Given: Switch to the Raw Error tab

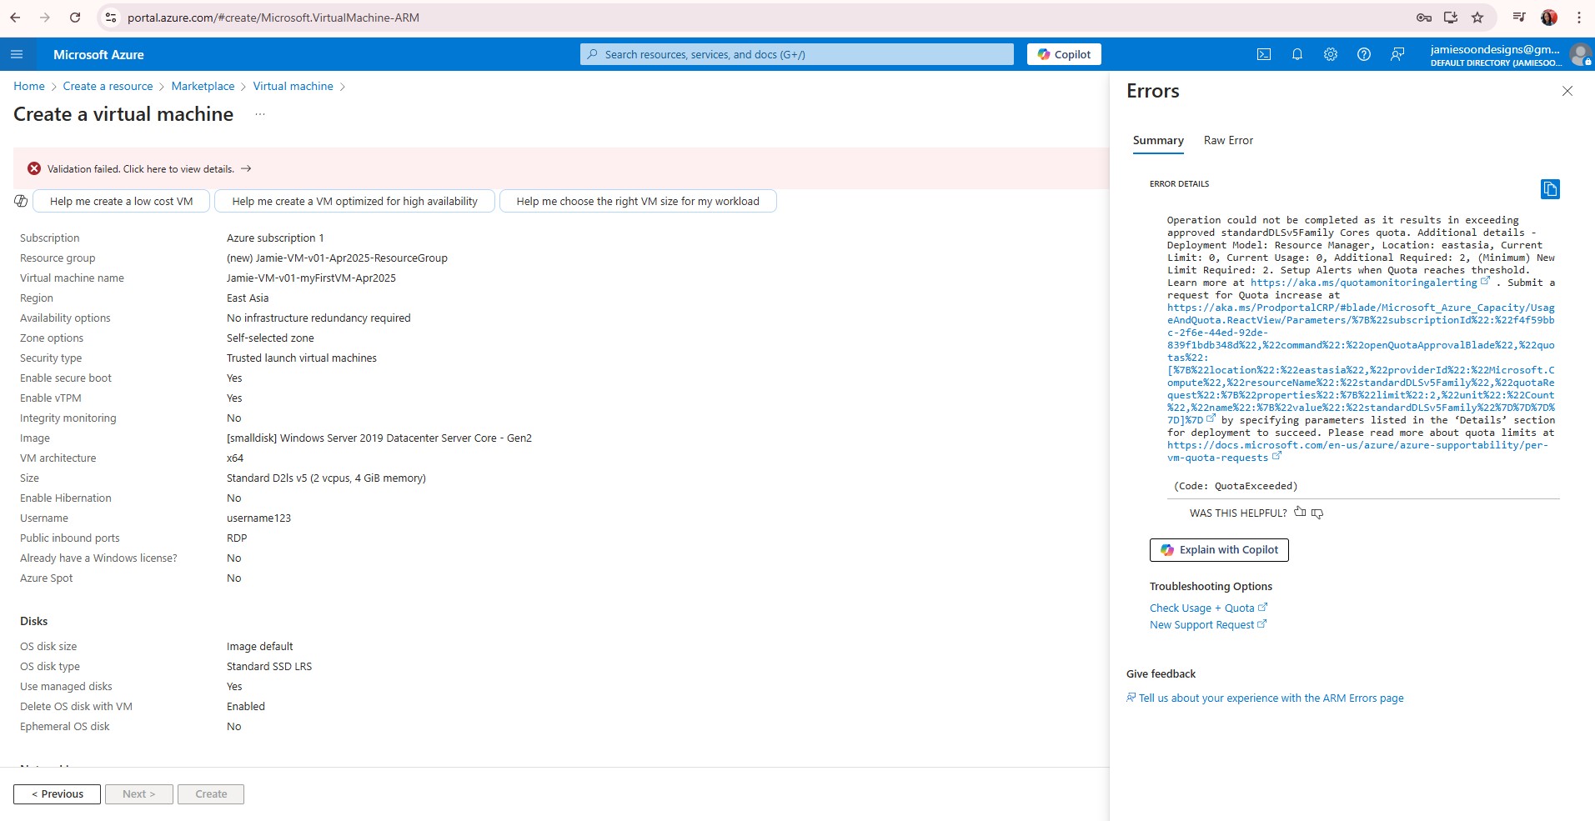Looking at the screenshot, I should point(1228,141).
